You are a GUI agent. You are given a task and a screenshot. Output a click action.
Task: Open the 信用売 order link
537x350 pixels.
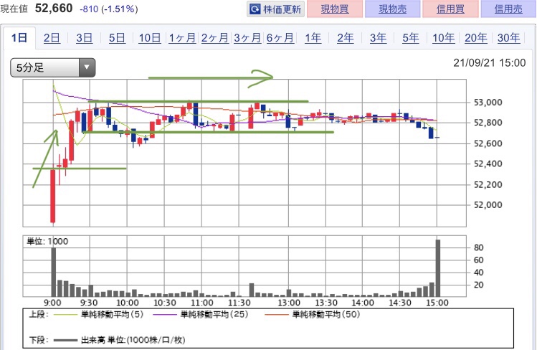click(x=508, y=9)
